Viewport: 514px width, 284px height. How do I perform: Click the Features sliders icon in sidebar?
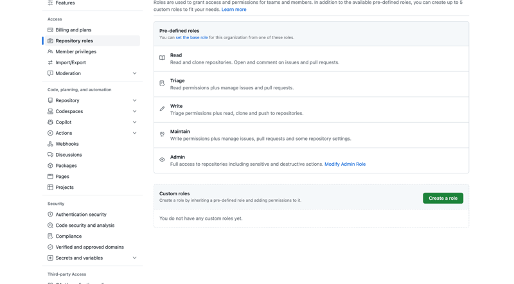pyautogui.click(x=50, y=3)
